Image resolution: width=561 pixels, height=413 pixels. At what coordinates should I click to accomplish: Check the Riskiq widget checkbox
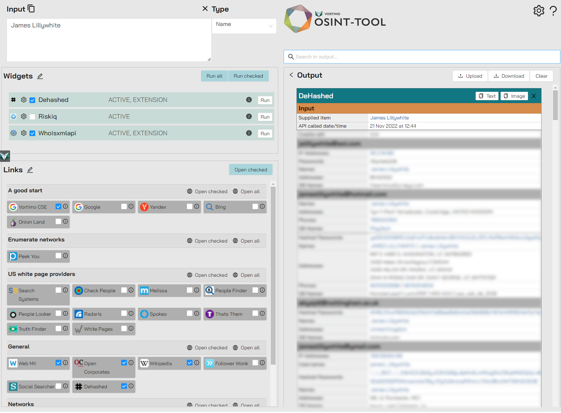point(32,117)
